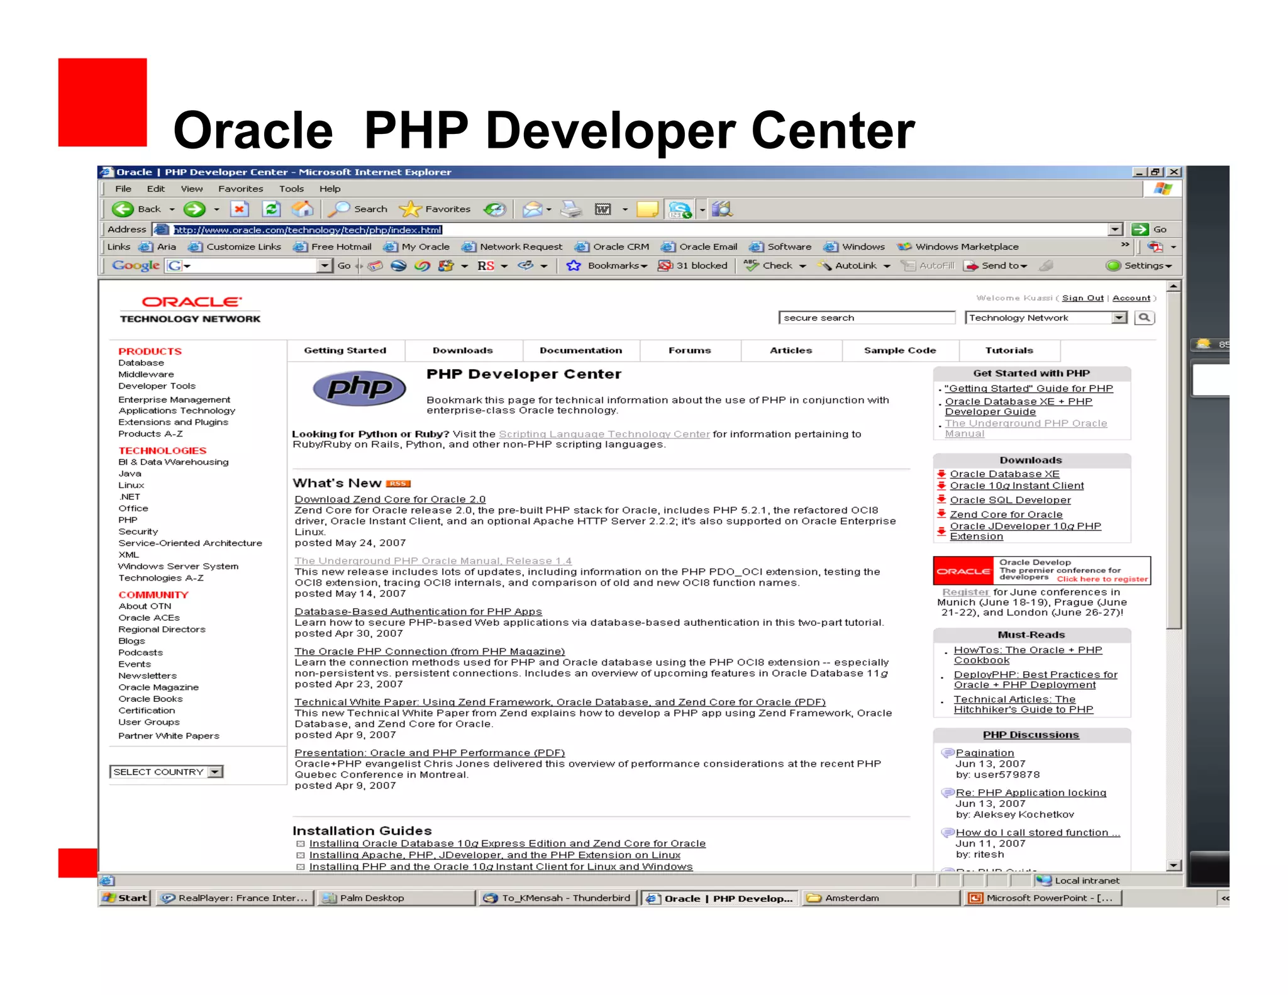Open the address bar dropdown arrow
The image size is (1288, 995).
[x=1115, y=230]
